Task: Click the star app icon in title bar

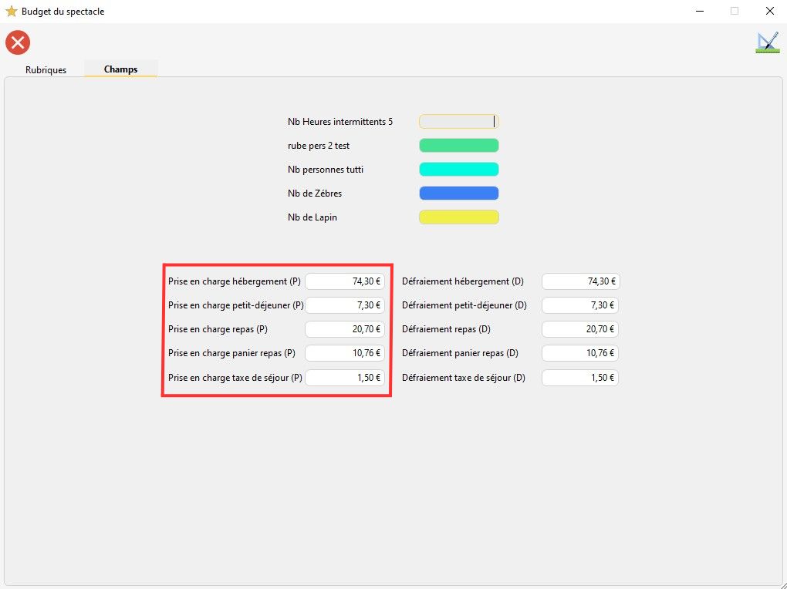Action: pyautogui.click(x=11, y=12)
